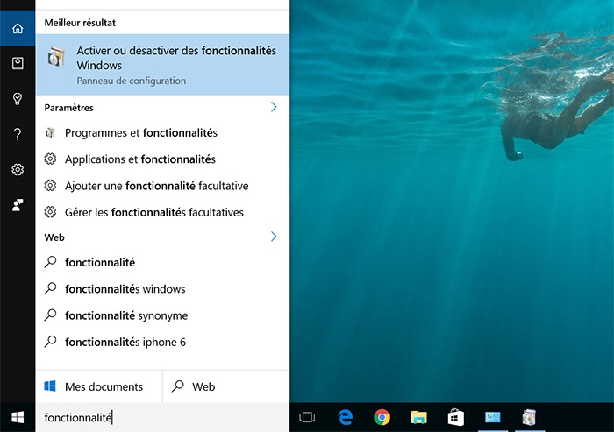Select the fonctionnalité synonyme web suggestion
The height and width of the screenshot is (432, 614).
pos(126,315)
